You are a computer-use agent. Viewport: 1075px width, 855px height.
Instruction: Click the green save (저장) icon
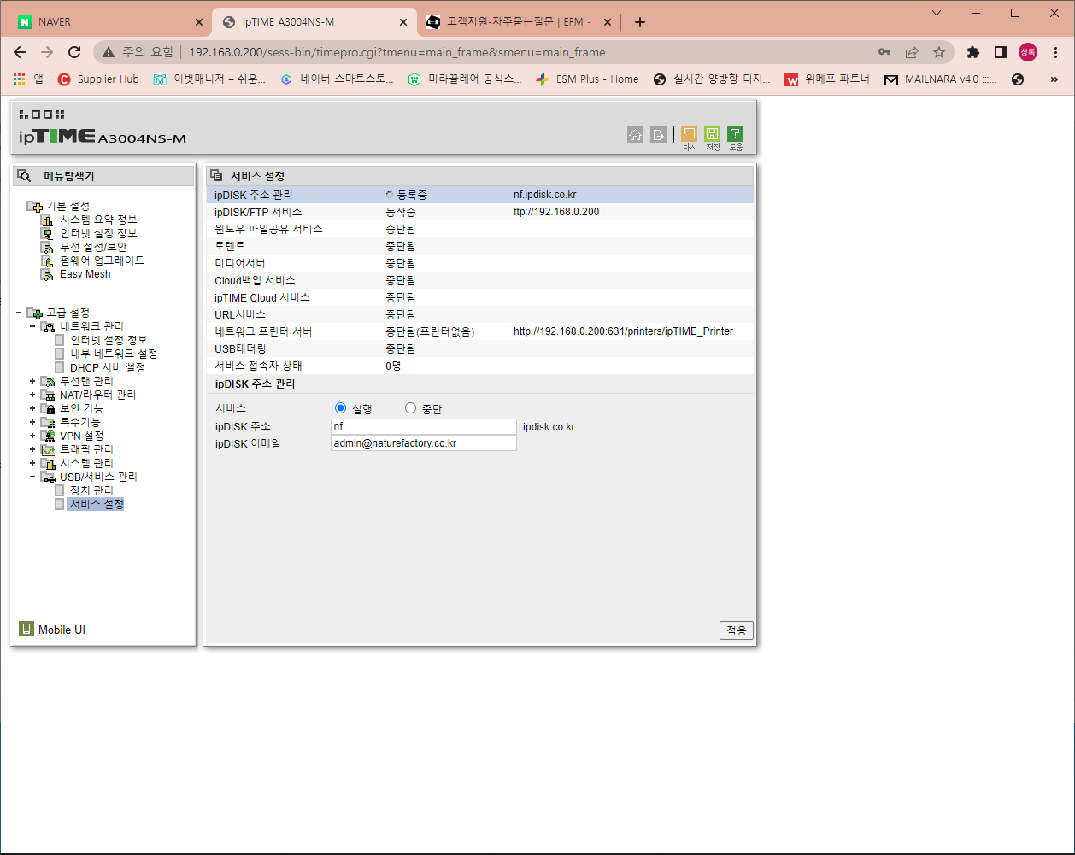712,134
